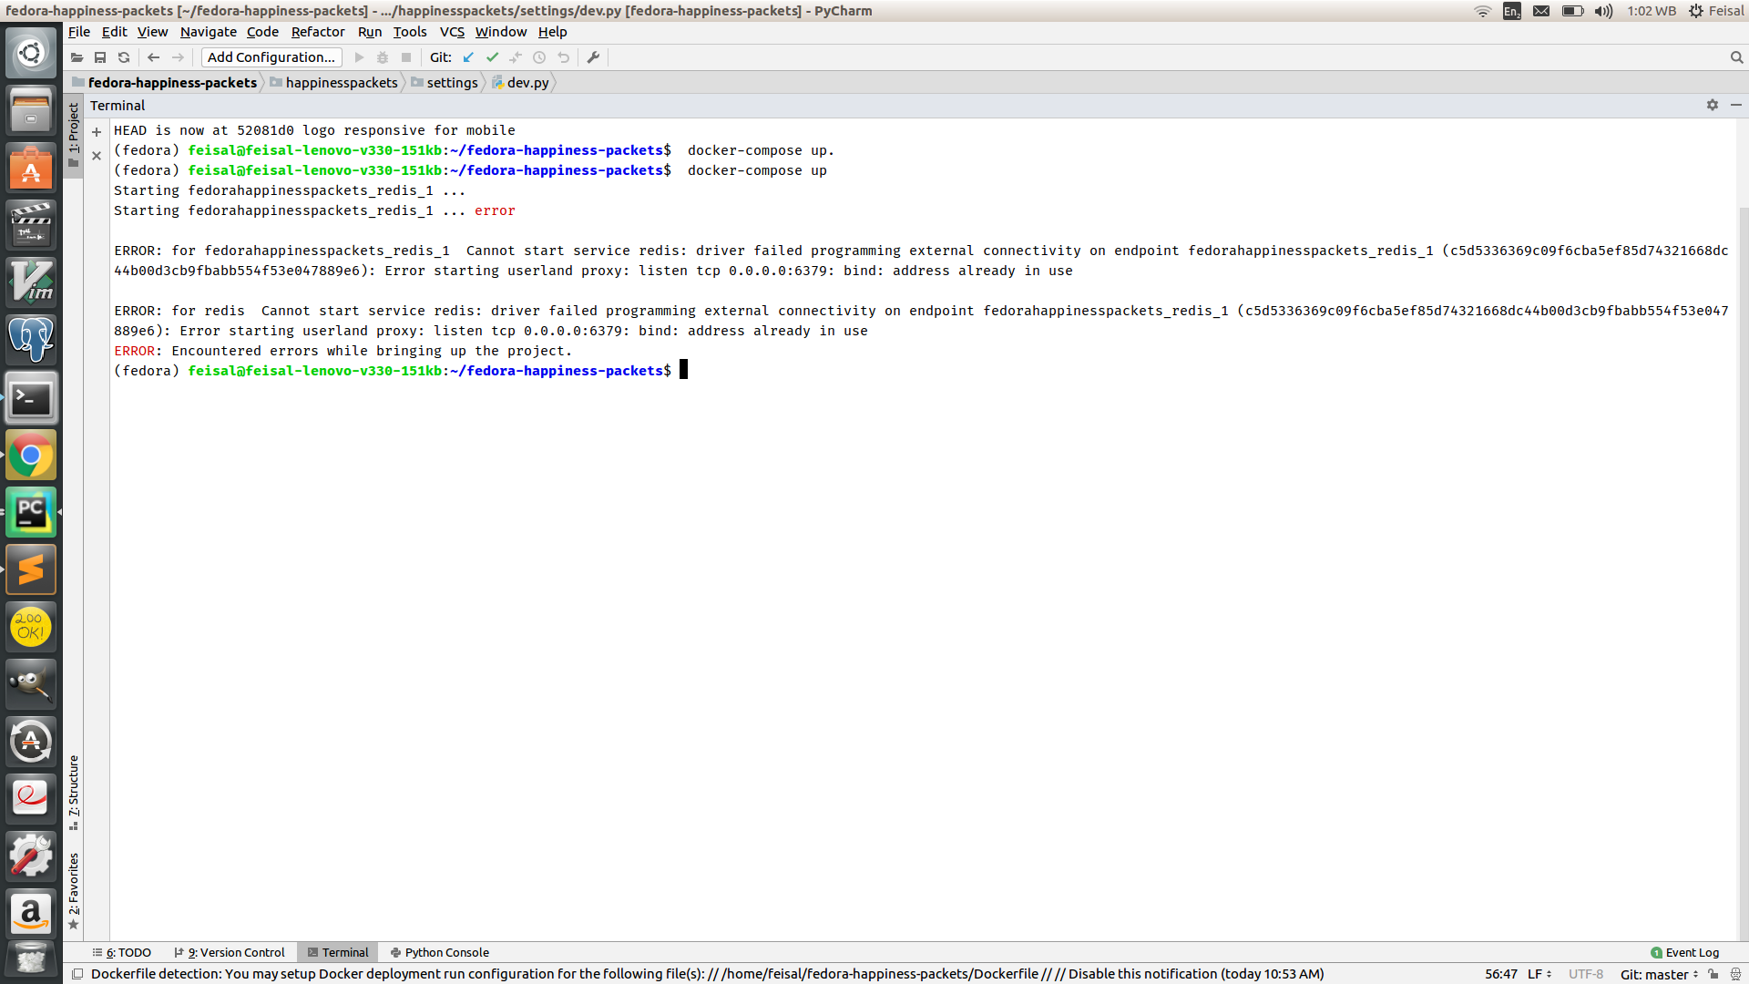Screen dimensions: 1749x984
Task: Navigate forward with the right arrow
Action: tap(178, 57)
